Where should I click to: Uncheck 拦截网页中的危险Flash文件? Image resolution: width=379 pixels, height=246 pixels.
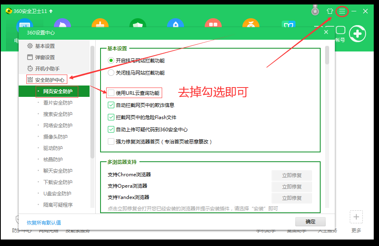111,117
